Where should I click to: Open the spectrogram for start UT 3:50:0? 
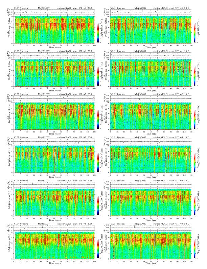(x=151, y=159)
